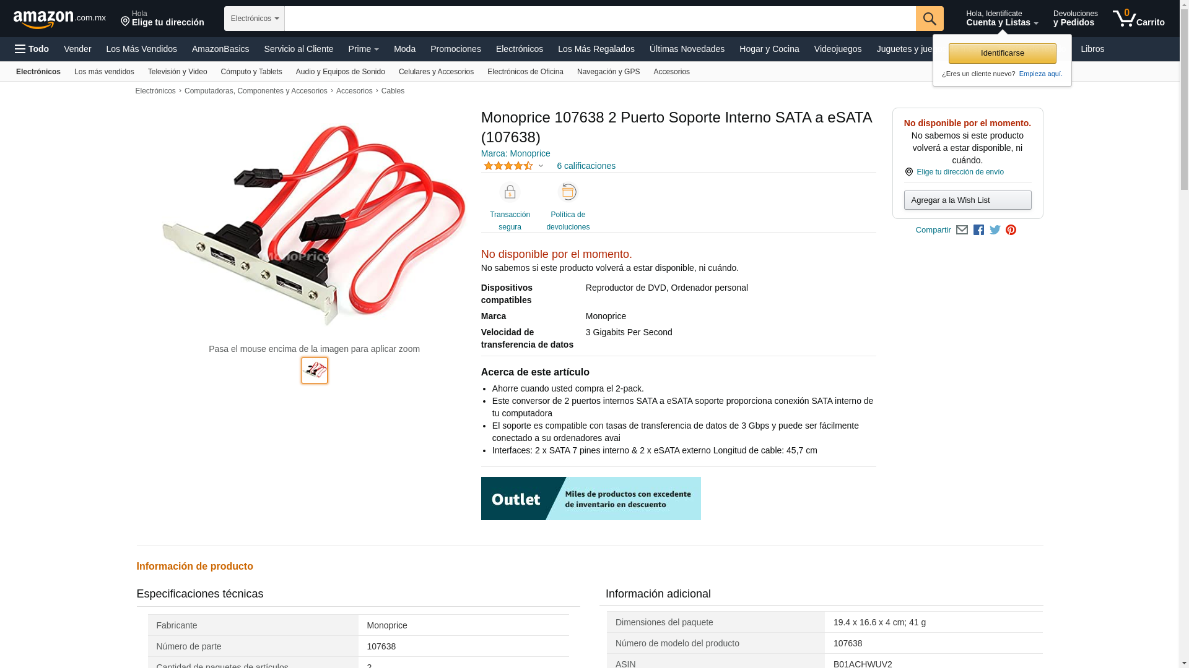Image resolution: width=1189 pixels, height=668 pixels.
Task: Expand the Prime menu dropdown
Action: [x=364, y=49]
